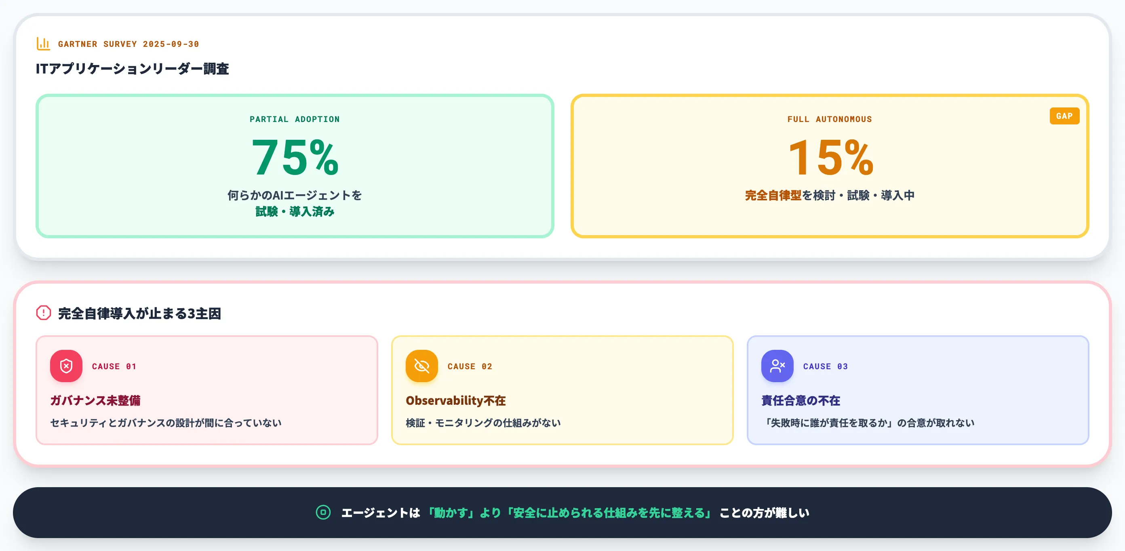Click the CAUSE 01 label
Viewport: 1125px width, 551px height.
(x=114, y=366)
